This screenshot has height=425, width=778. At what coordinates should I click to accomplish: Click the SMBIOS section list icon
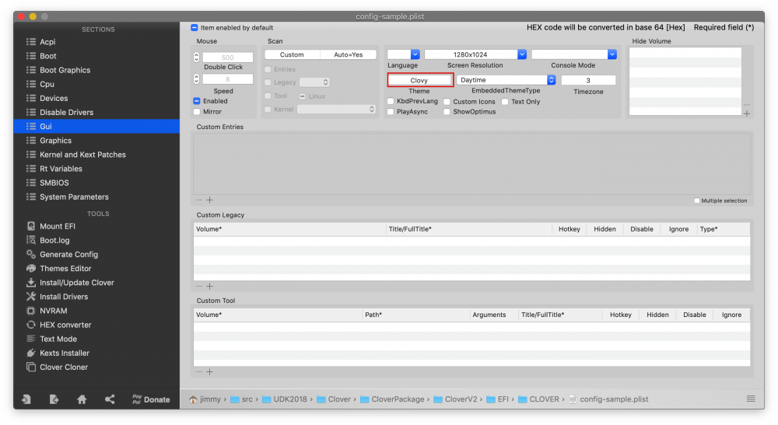pos(31,183)
